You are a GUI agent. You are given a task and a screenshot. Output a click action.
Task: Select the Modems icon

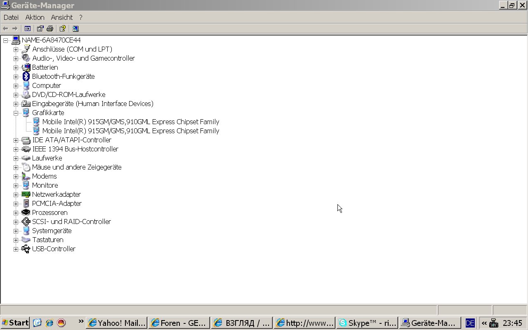[26, 176]
